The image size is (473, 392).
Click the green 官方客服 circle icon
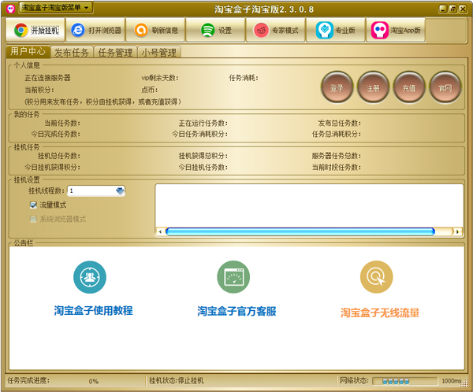[x=233, y=277]
